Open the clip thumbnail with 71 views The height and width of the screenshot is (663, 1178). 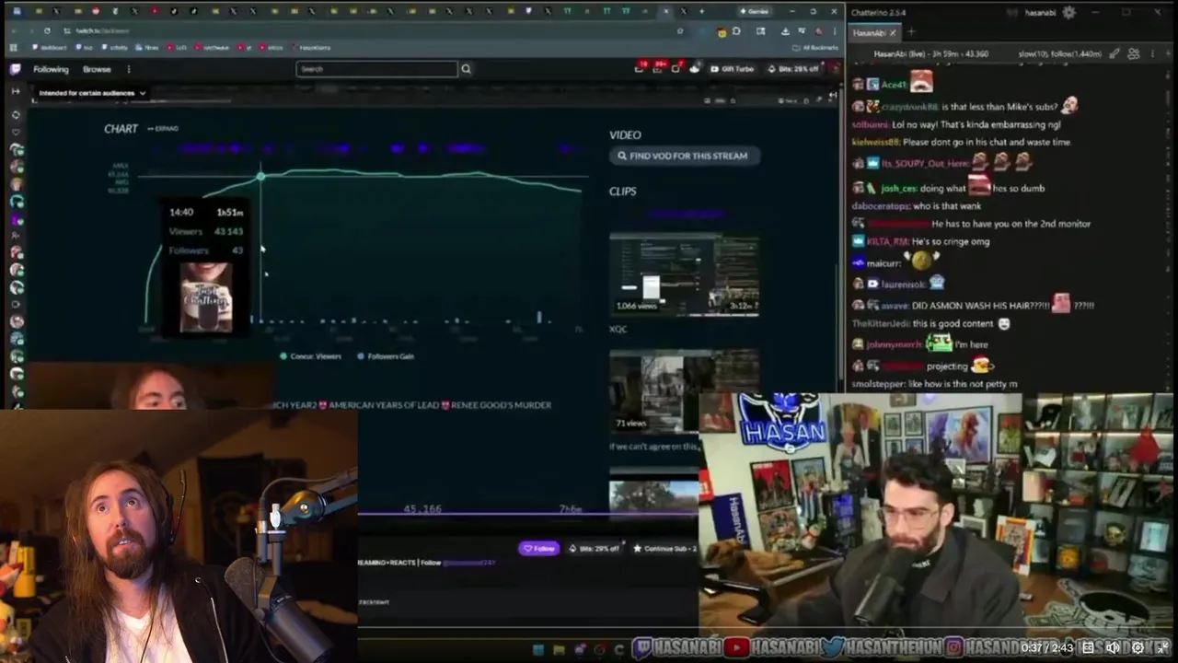point(684,391)
